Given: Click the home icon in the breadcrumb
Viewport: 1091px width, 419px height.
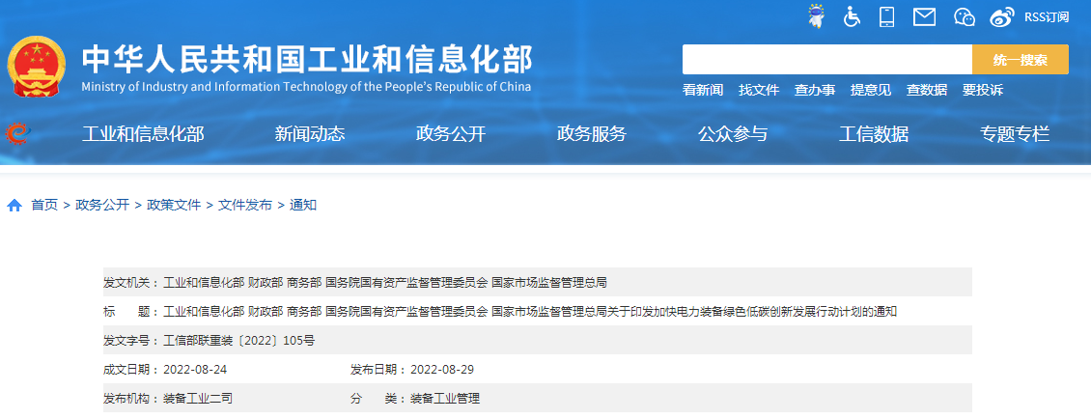Looking at the screenshot, I should point(14,206).
